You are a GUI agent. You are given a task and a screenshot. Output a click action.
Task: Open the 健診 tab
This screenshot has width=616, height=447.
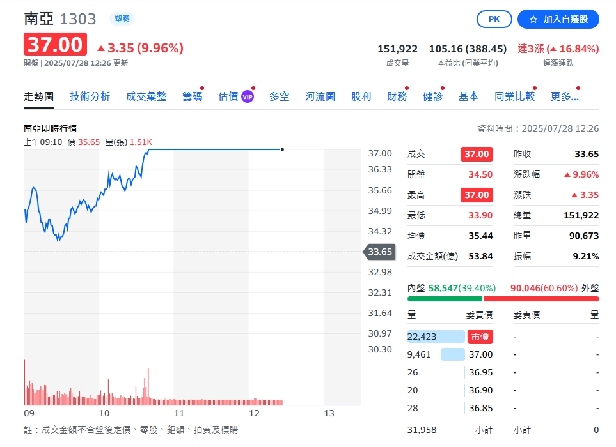(x=432, y=96)
